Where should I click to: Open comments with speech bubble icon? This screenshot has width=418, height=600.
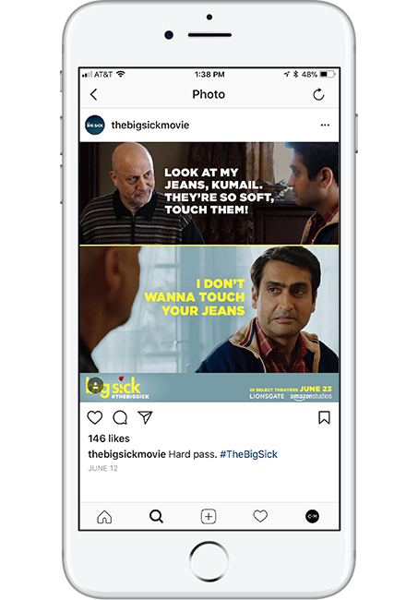120,417
